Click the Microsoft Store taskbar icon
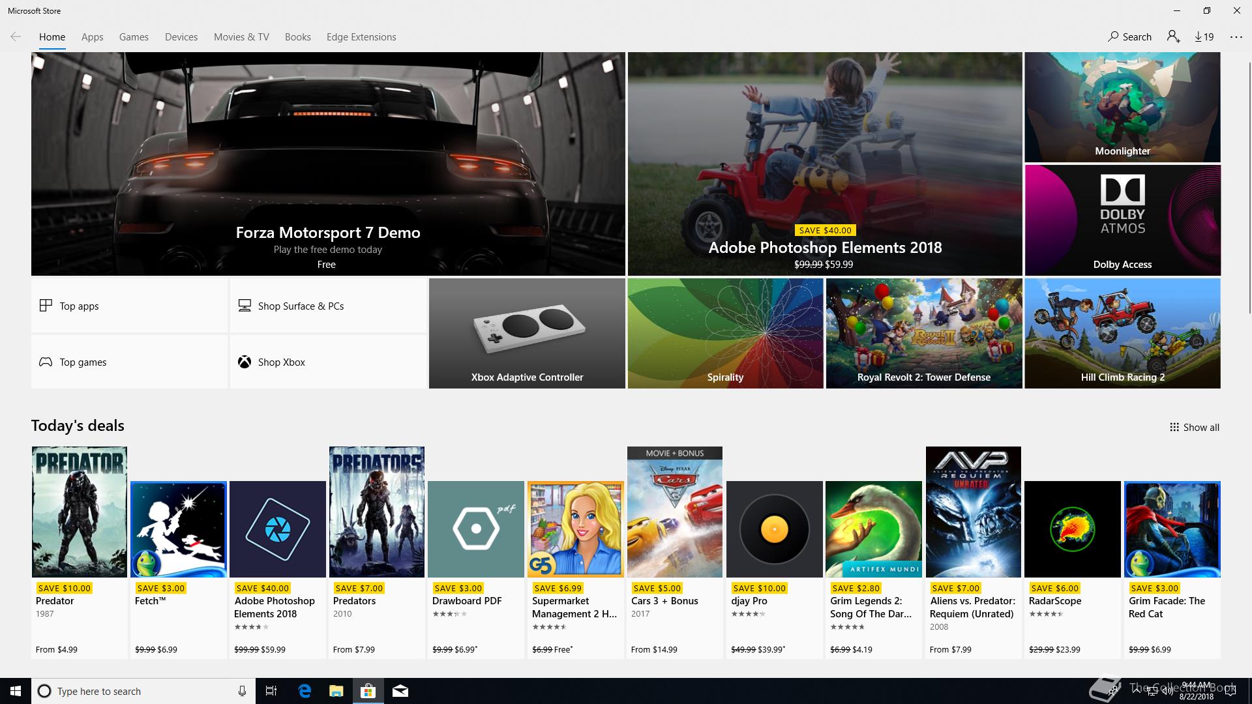 coord(368,691)
